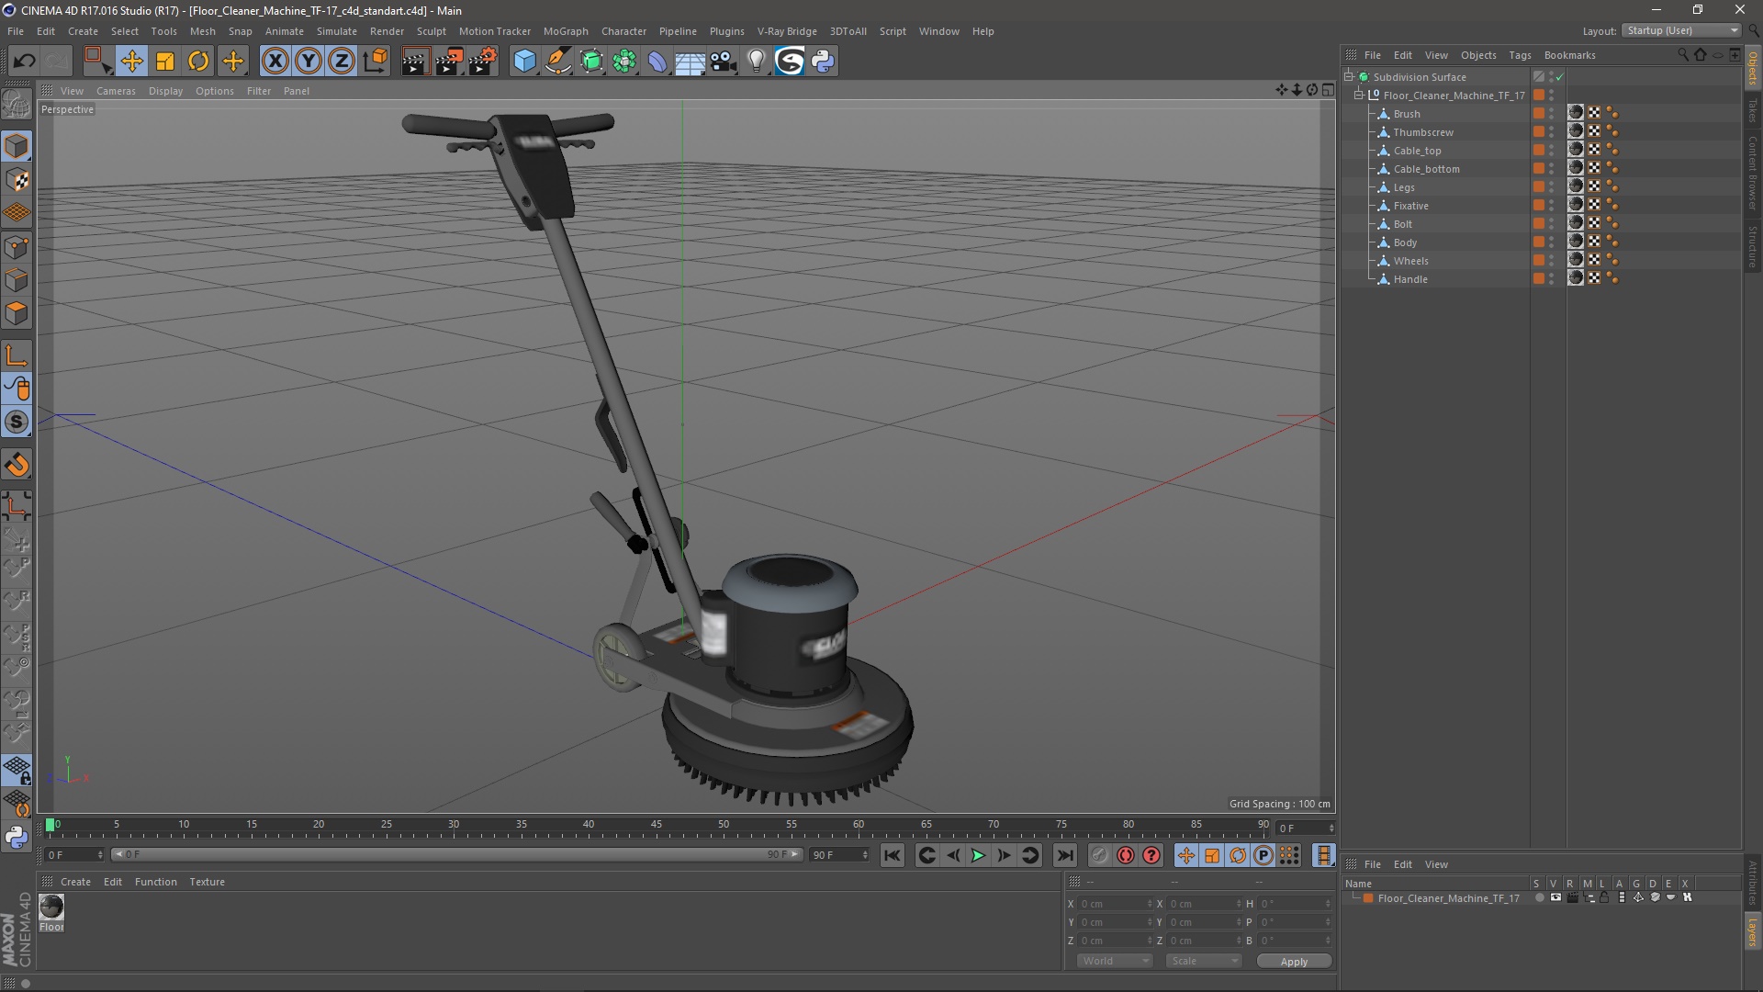Click the Apply button
Screen dimensions: 1763x992
[1294, 962]
